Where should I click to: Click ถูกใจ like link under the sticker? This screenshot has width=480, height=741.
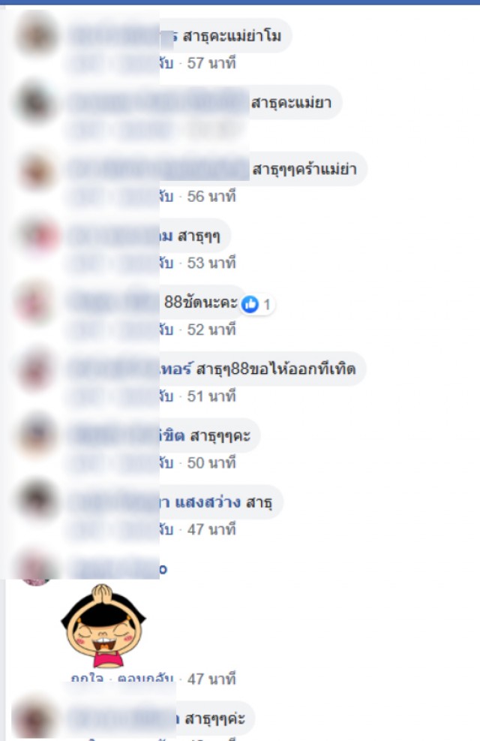(x=87, y=679)
